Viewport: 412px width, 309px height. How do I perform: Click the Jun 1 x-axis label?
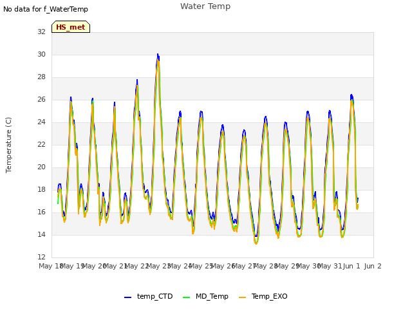[351, 266]
